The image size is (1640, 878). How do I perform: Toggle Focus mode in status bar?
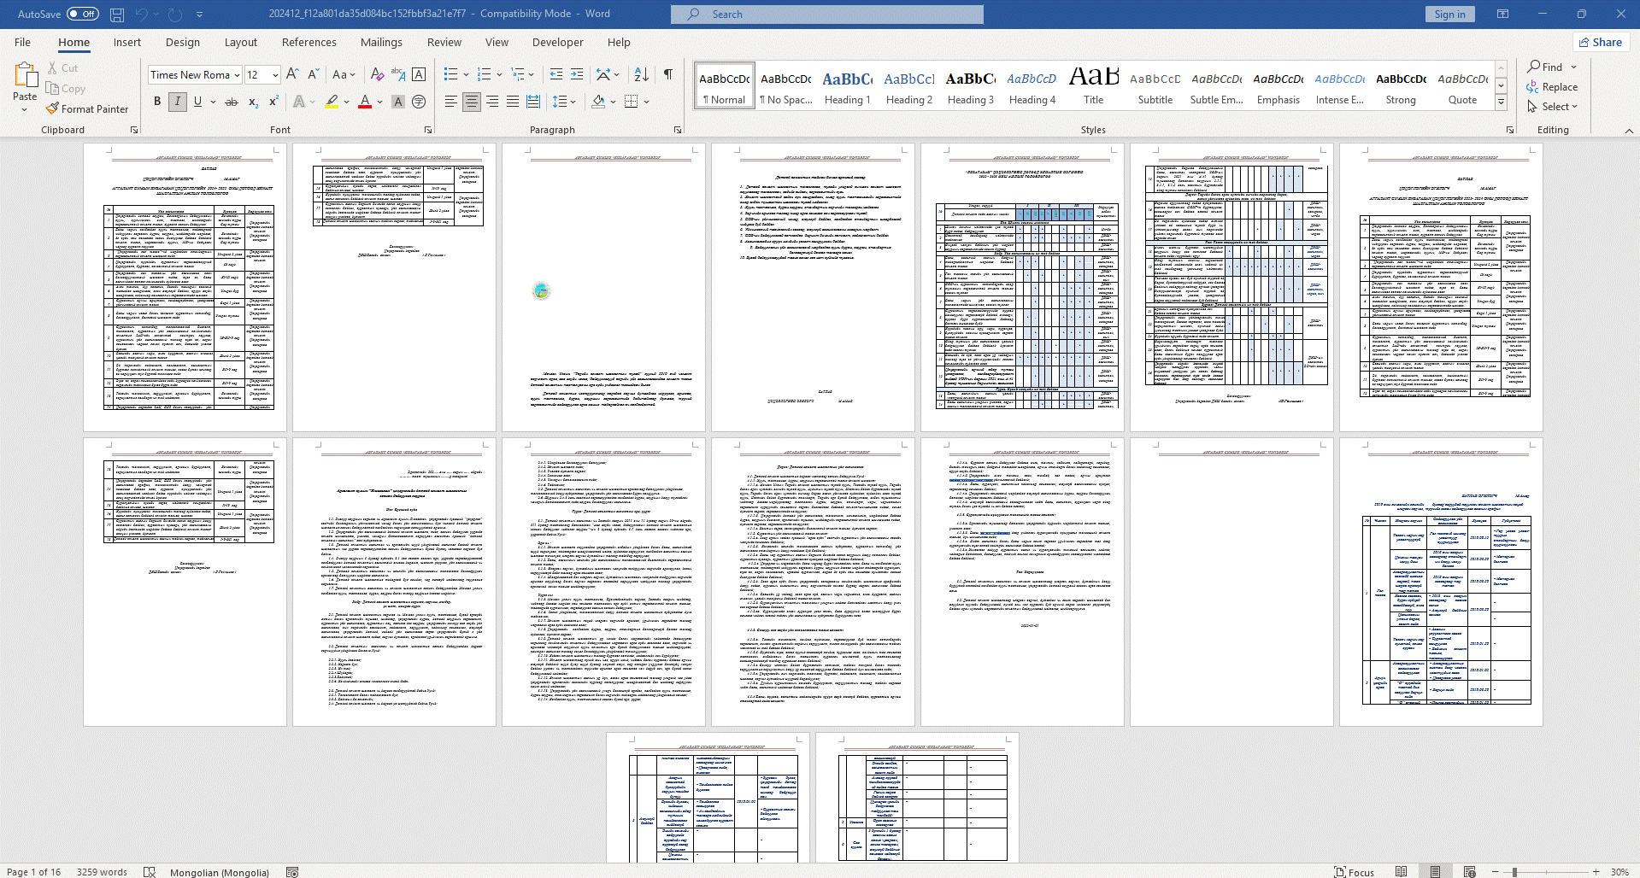pyautogui.click(x=1354, y=872)
